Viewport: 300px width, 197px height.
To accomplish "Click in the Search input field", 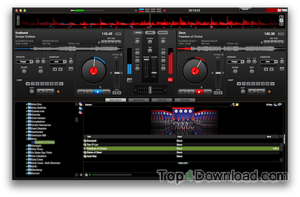I will [x=161, y=105].
